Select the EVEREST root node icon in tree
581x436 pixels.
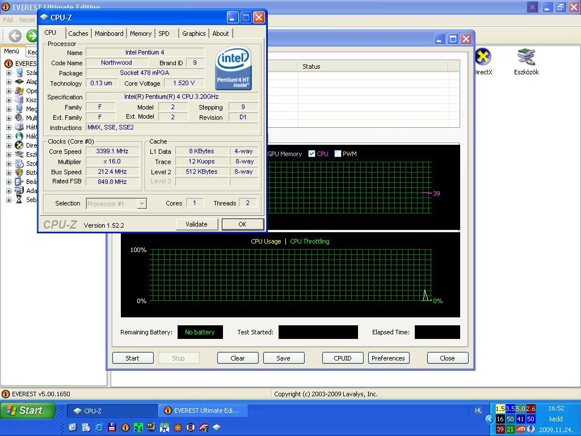coord(8,64)
